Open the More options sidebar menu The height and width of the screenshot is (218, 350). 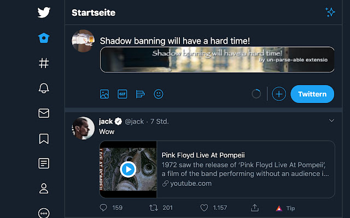click(44, 213)
